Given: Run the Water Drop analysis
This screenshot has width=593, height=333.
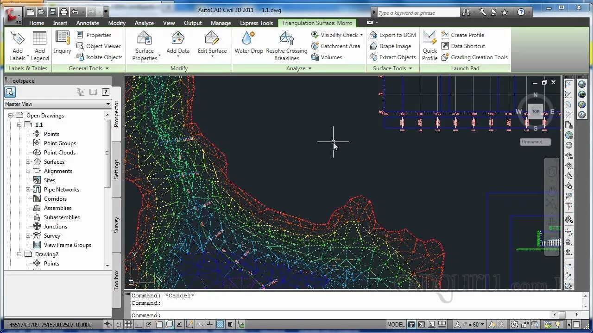Looking at the screenshot, I should pos(249,43).
